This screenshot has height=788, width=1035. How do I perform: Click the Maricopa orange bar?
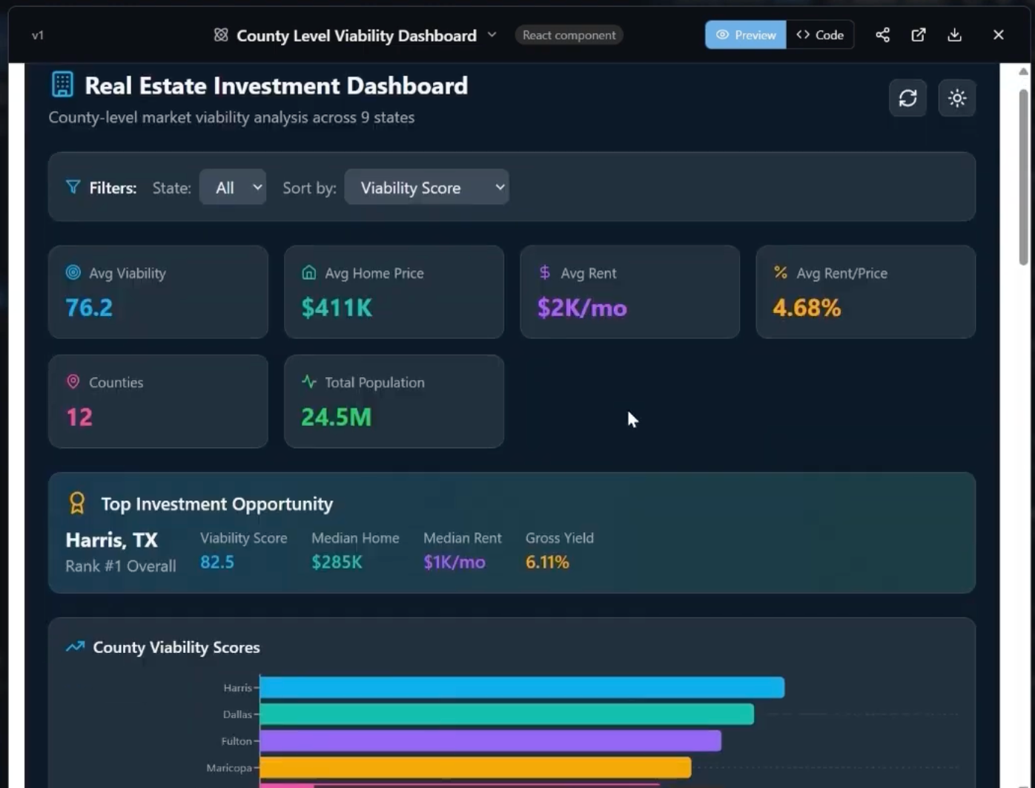tap(475, 767)
